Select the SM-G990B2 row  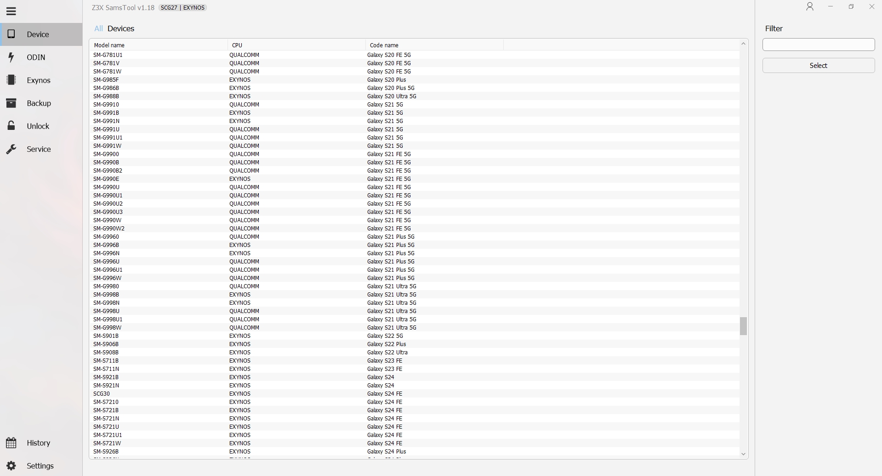pos(415,171)
